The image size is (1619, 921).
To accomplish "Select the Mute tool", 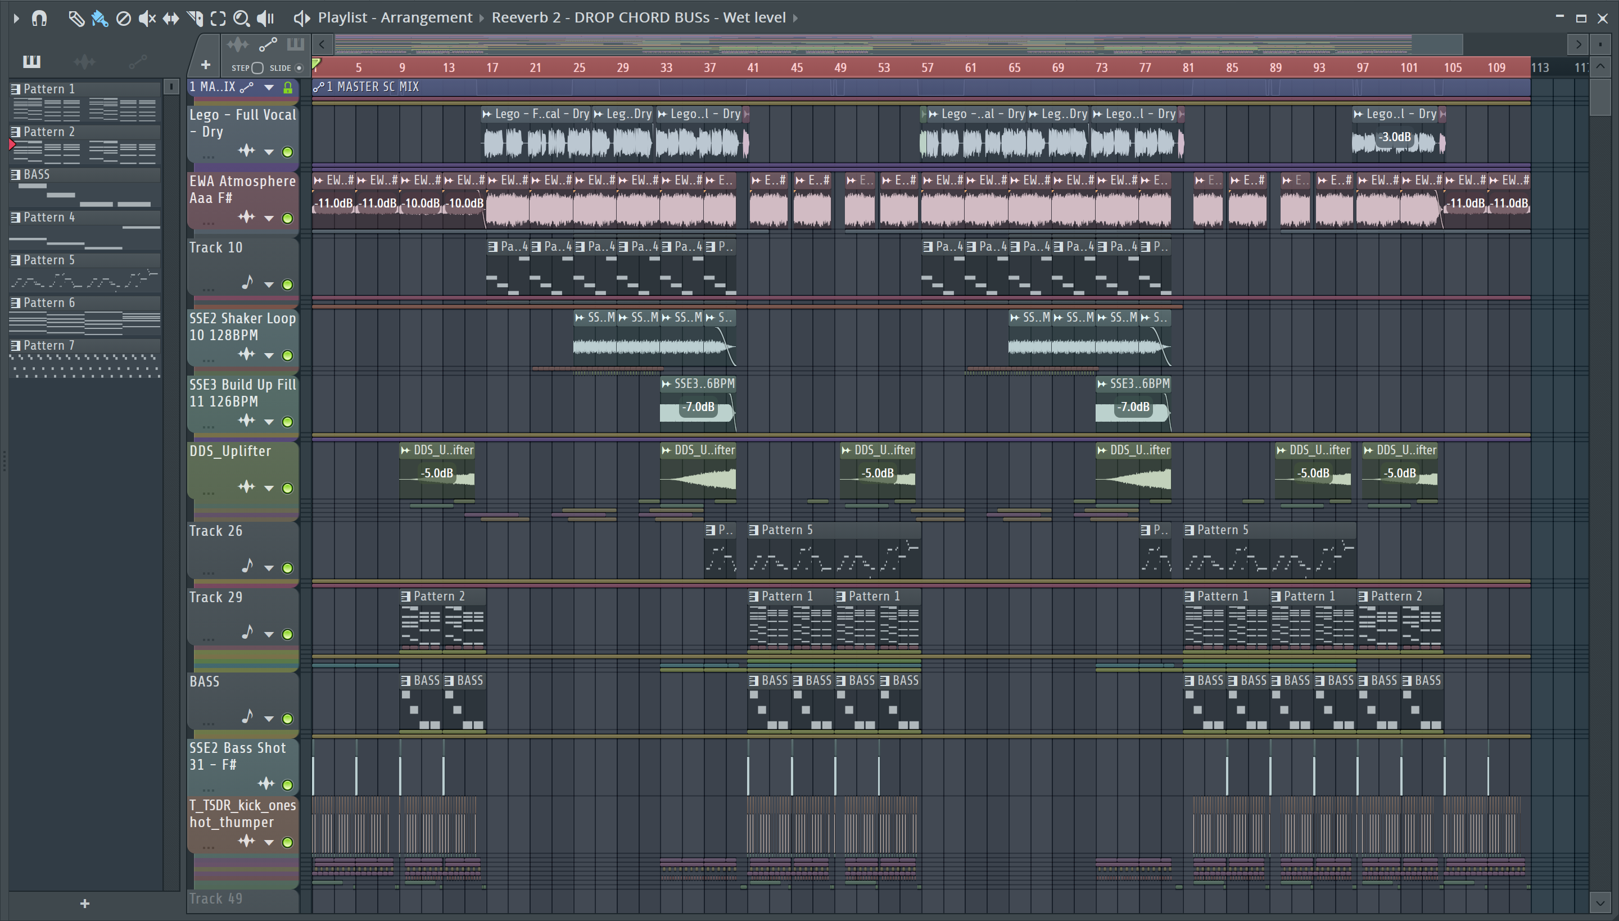I will click(x=147, y=19).
